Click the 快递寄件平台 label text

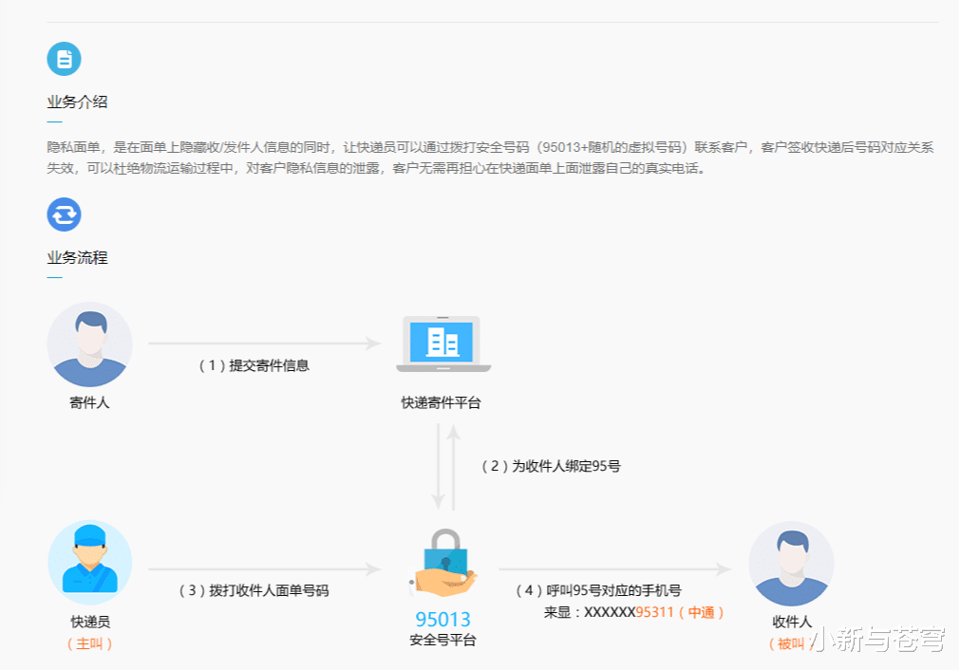(x=441, y=402)
